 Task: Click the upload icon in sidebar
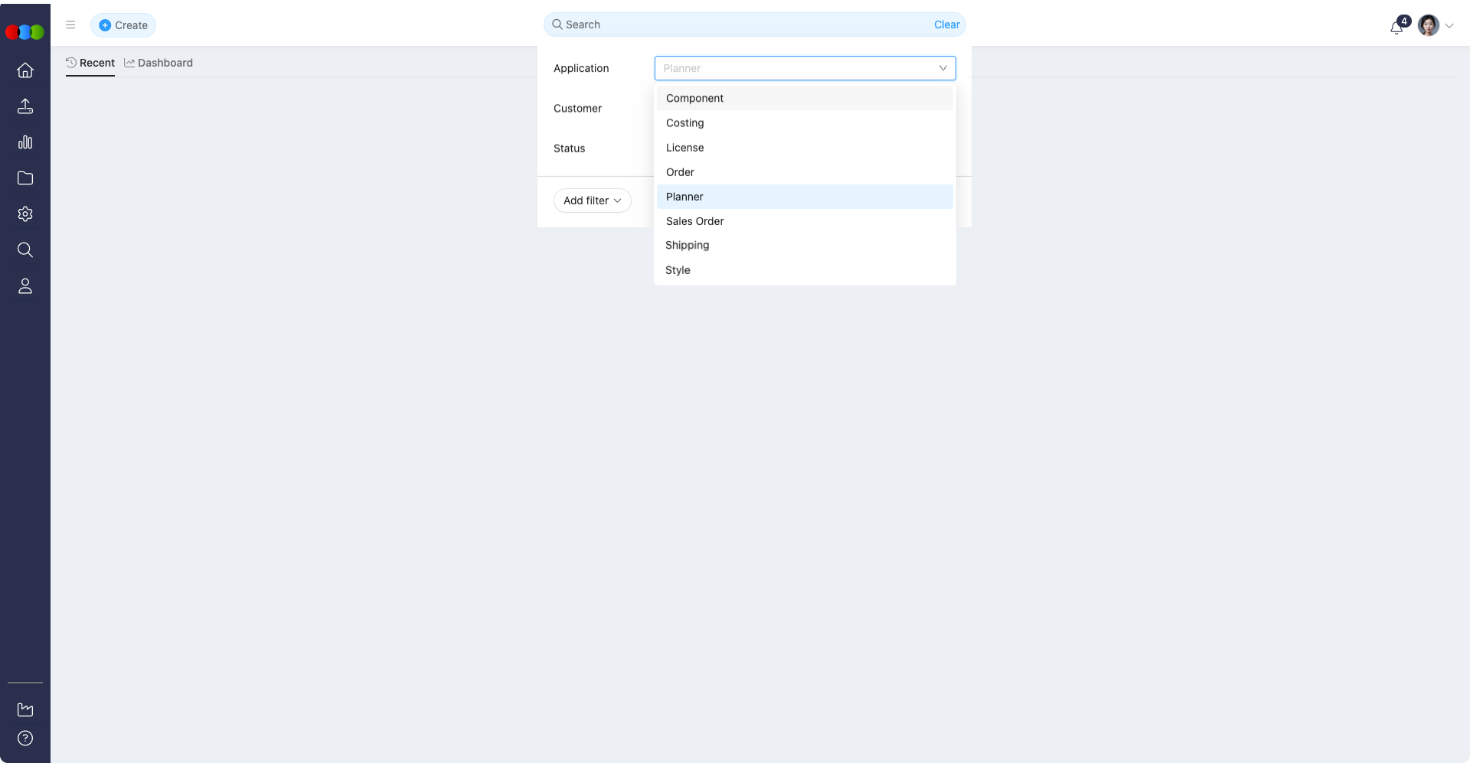[25, 106]
